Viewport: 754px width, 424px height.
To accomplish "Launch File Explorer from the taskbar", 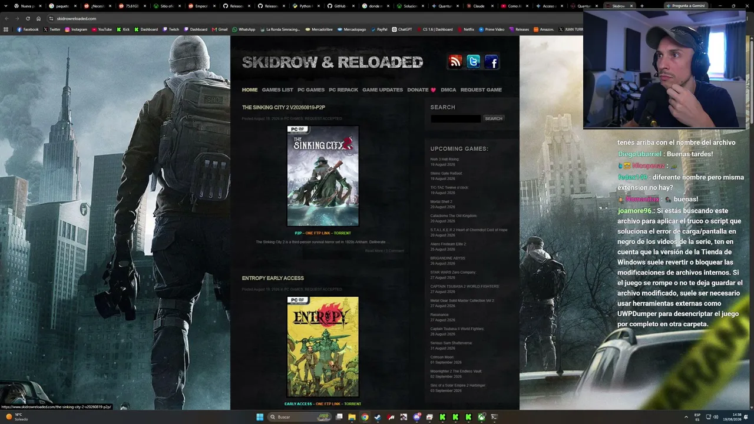I will (352, 417).
